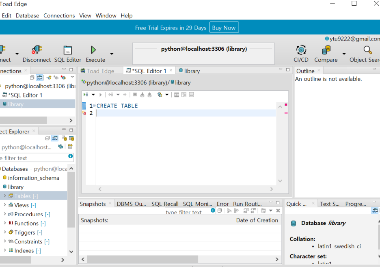The height and width of the screenshot is (267, 380).
Task: Click the commit transaction icon in editor toolbar
Action: pyautogui.click(x=142, y=95)
